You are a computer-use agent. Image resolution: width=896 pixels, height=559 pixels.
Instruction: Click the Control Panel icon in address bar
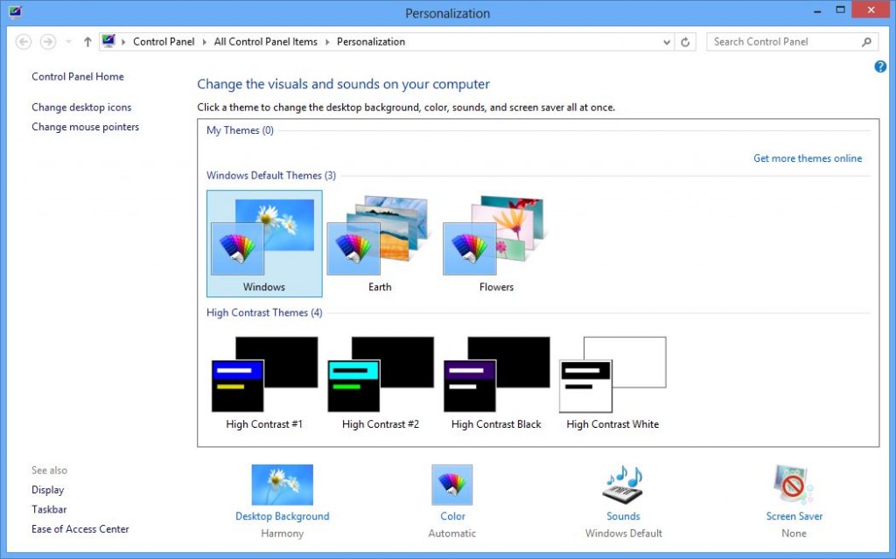pos(108,41)
